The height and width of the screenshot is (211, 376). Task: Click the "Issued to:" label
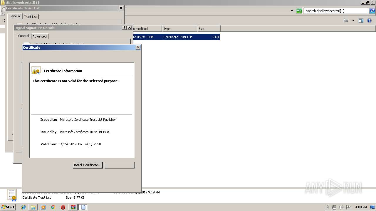[x=48, y=120]
